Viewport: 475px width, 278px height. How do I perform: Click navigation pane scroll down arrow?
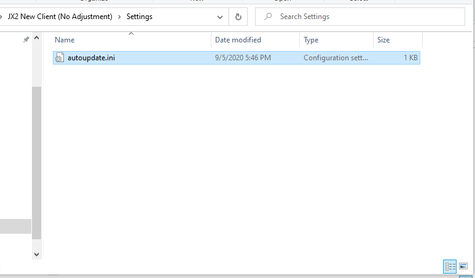[x=36, y=253]
